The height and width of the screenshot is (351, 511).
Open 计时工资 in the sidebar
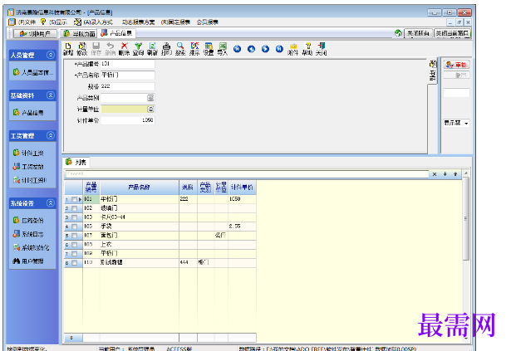point(30,180)
